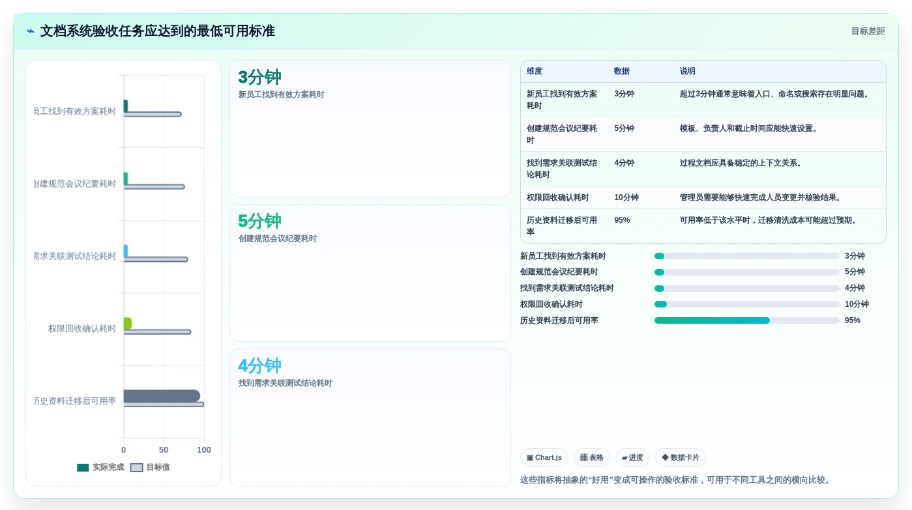Select the 表格 tag chip

tap(592, 458)
